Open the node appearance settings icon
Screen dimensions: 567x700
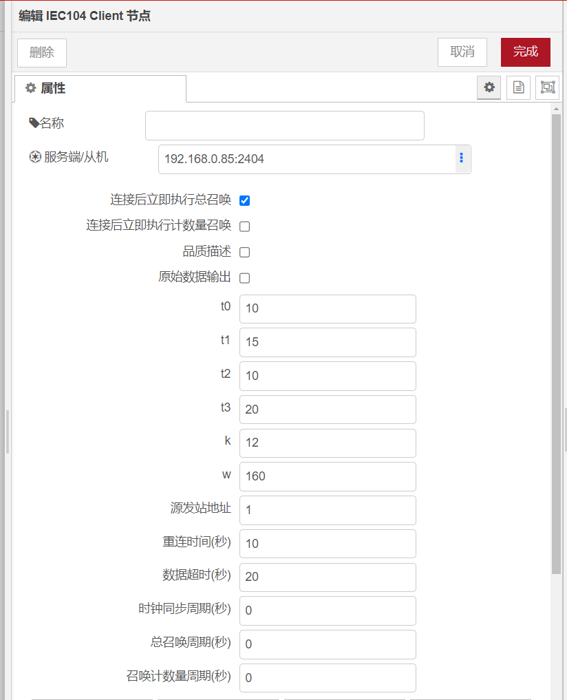pyautogui.click(x=547, y=87)
